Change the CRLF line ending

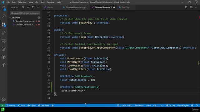tap(155, 105)
